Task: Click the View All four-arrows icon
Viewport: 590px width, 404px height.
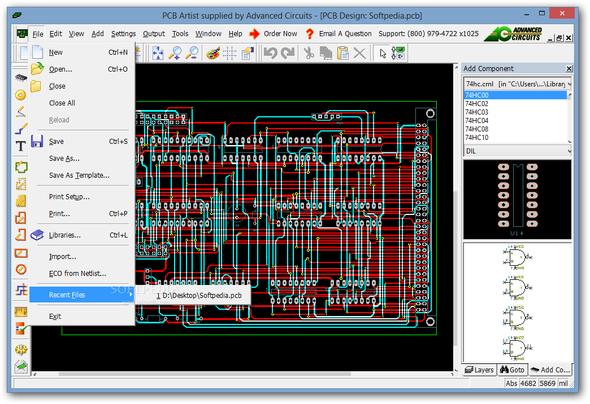Action: click(158, 53)
